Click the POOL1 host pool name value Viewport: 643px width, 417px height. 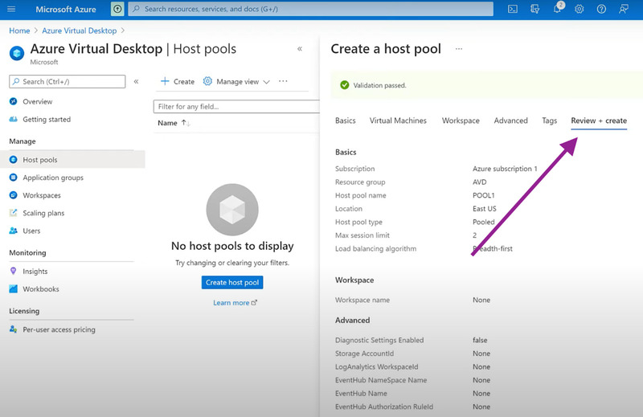484,195
